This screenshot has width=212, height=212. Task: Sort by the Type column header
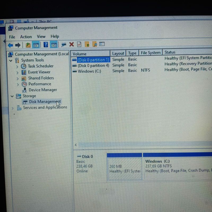coord(132,53)
